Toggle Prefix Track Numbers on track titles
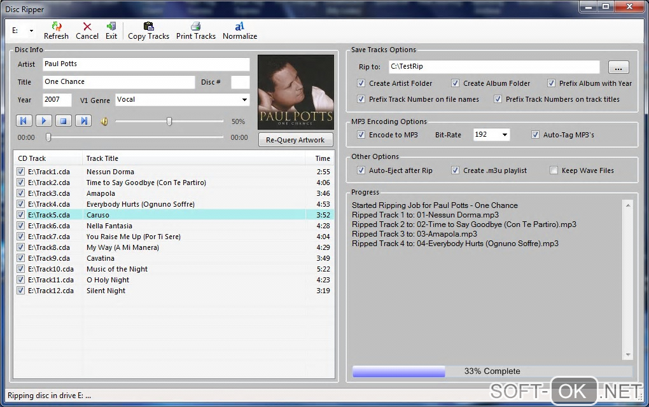Image resolution: width=649 pixels, height=407 pixels. 498,99
